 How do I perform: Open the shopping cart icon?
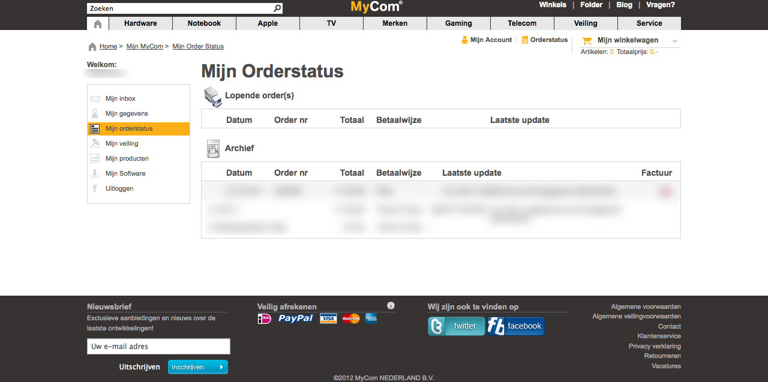587,41
